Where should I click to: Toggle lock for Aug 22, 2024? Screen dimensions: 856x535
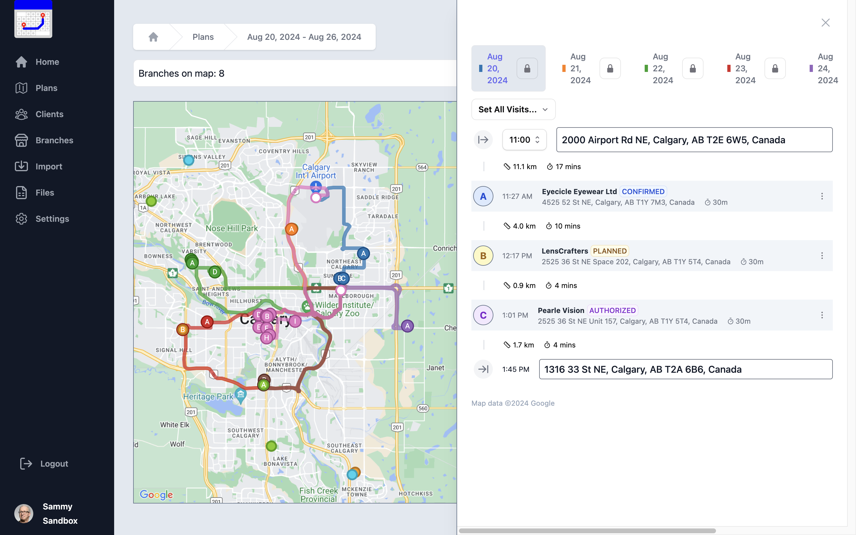(x=692, y=68)
